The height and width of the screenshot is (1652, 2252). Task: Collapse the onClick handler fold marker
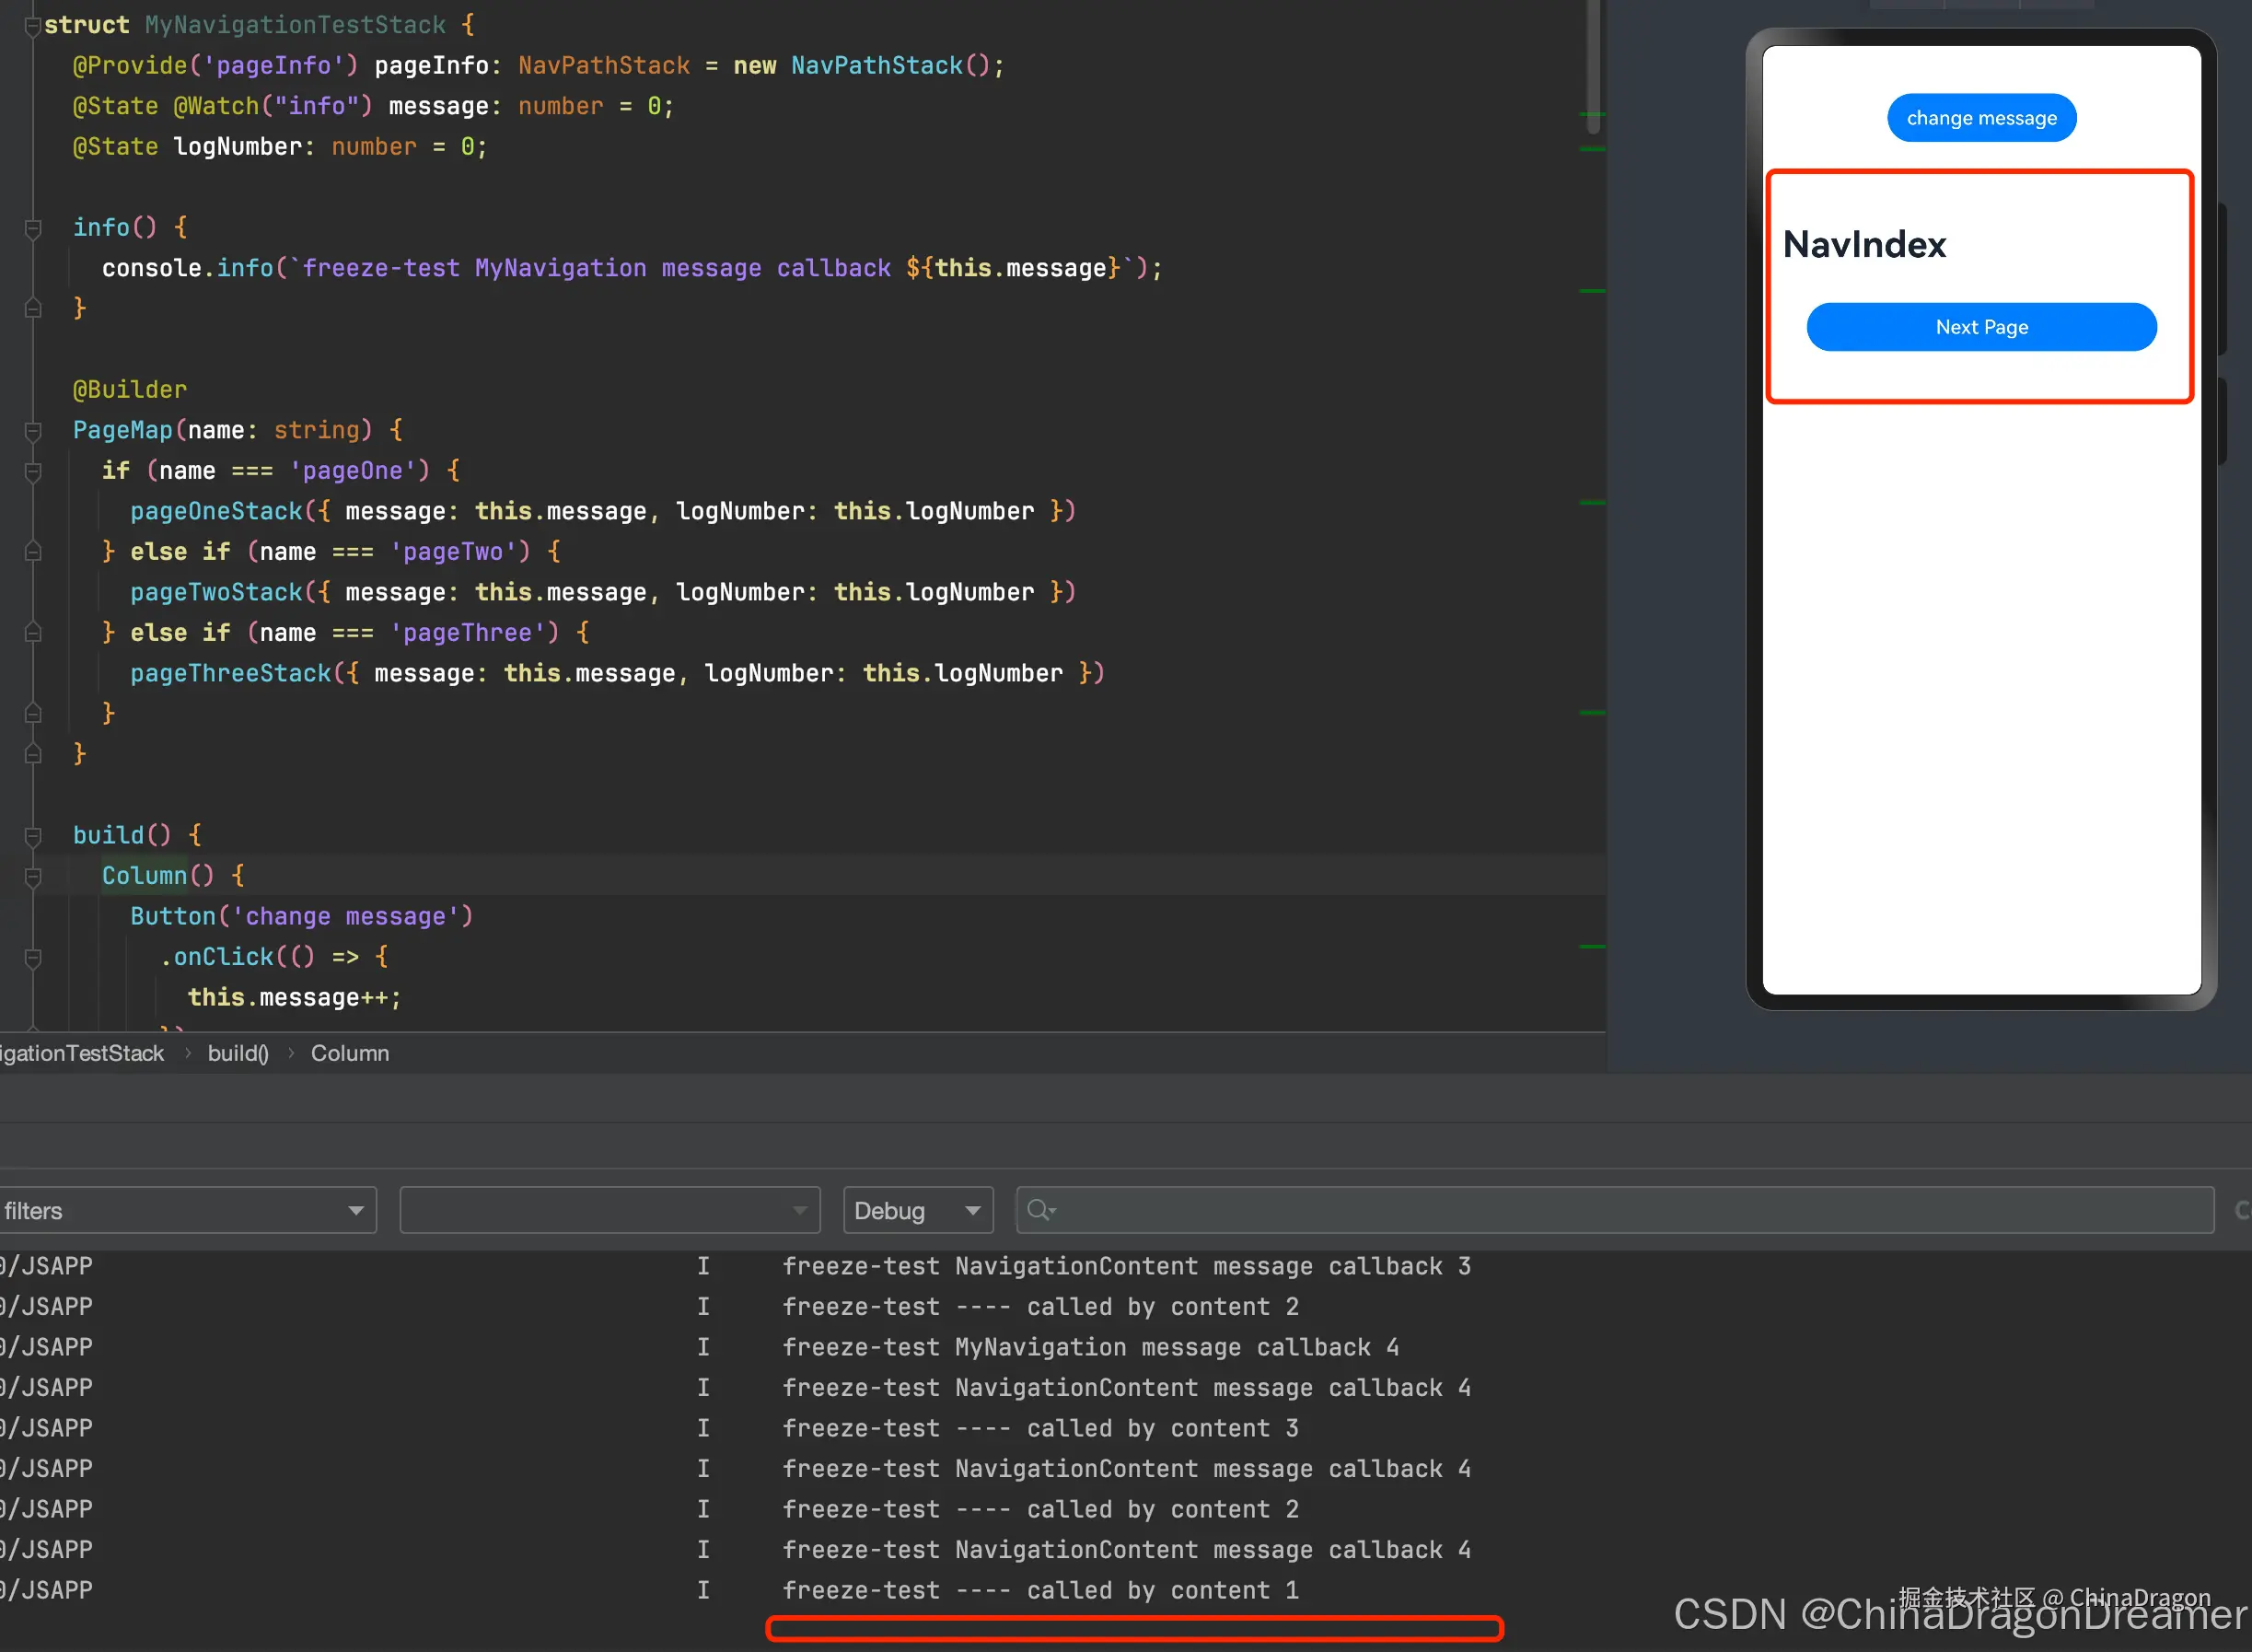pos(32,957)
